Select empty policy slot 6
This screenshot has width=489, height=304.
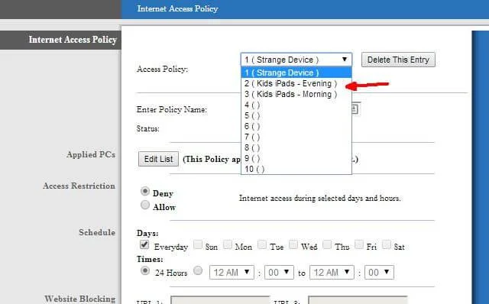(296, 126)
